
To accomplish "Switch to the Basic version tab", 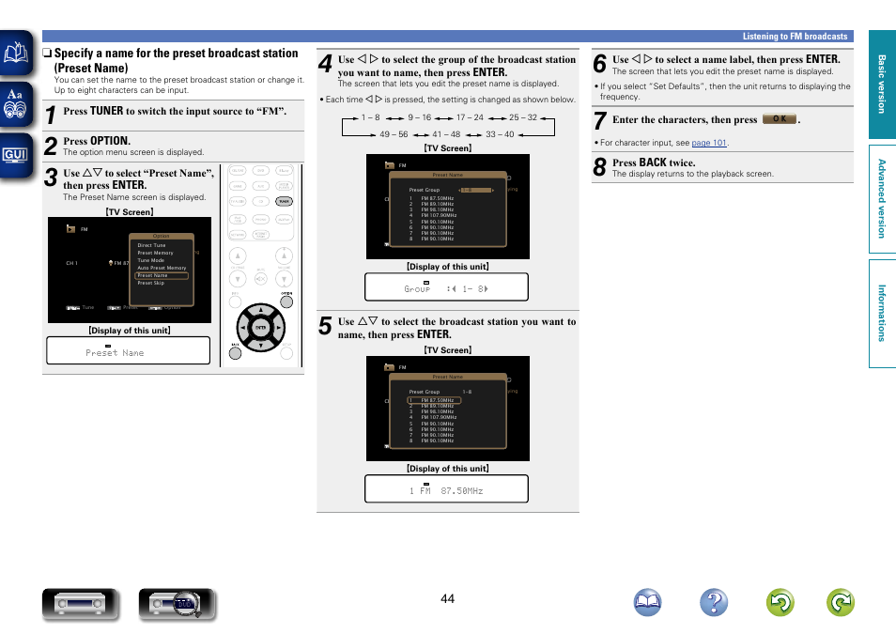I will (x=882, y=84).
